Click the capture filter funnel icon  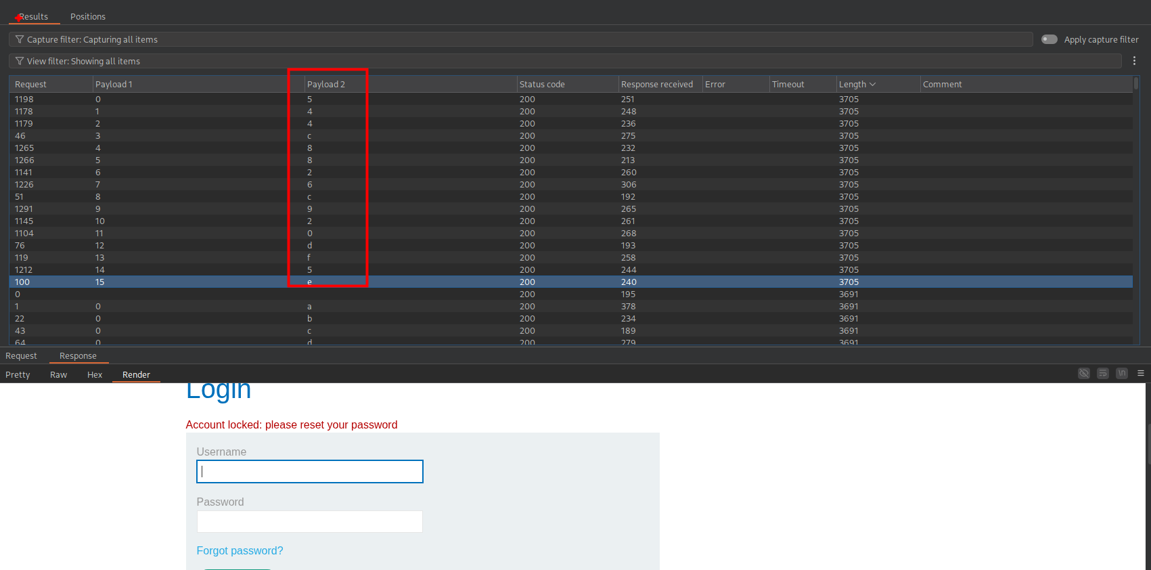tap(20, 39)
